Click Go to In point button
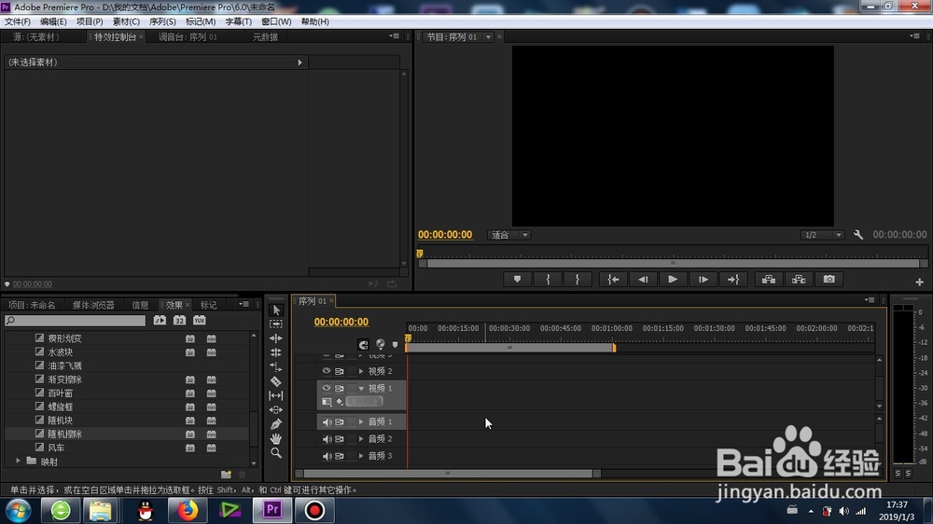 tap(613, 280)
